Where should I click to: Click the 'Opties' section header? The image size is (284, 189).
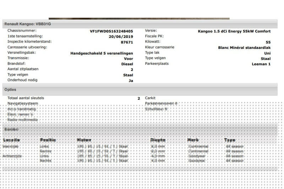pyautogui.click(x=140, y=89)
